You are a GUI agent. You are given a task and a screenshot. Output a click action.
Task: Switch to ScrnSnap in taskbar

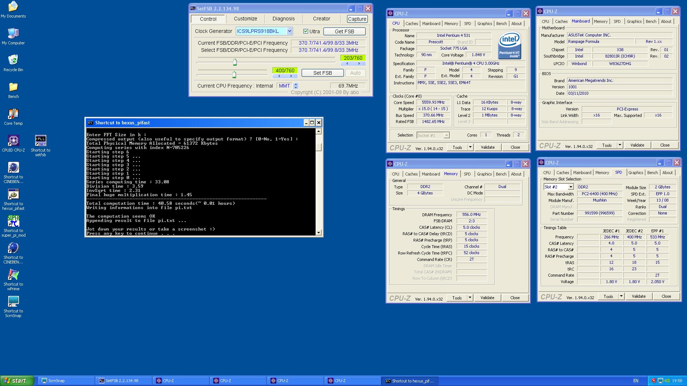[66, 381]
